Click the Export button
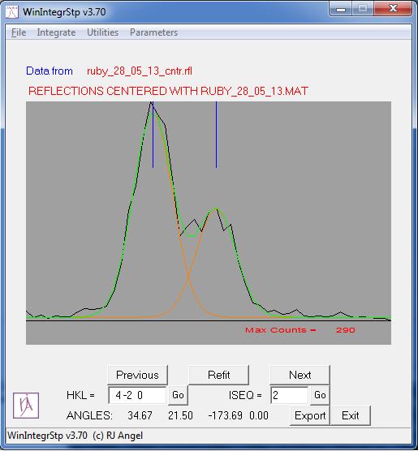 point(310,415)
